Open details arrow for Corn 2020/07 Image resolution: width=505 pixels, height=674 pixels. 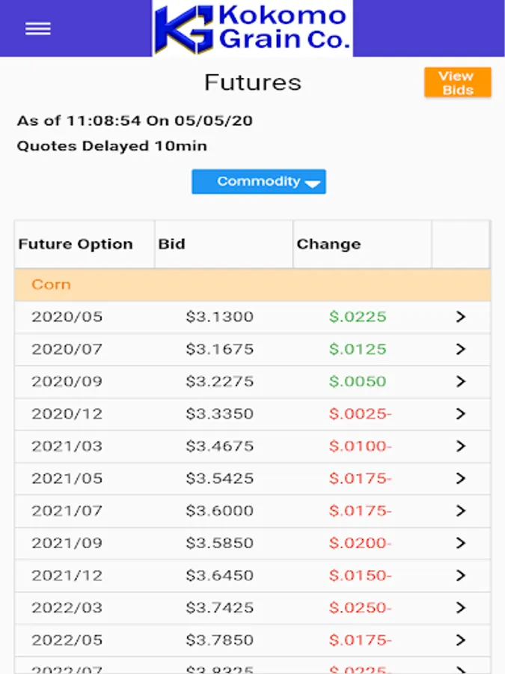[x=461, y=349]
